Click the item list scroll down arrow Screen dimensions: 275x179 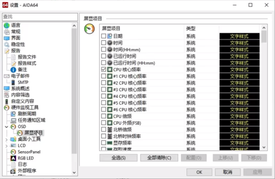coord(264,147)
